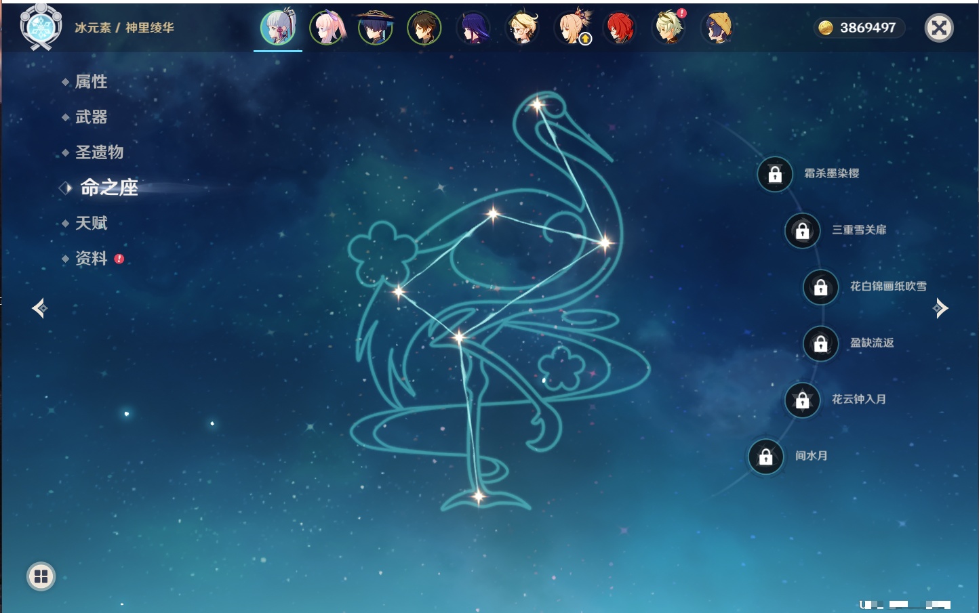
Task: Select character portrait with red alert badge
Action: pyautogui.click(x=669, y=28)
